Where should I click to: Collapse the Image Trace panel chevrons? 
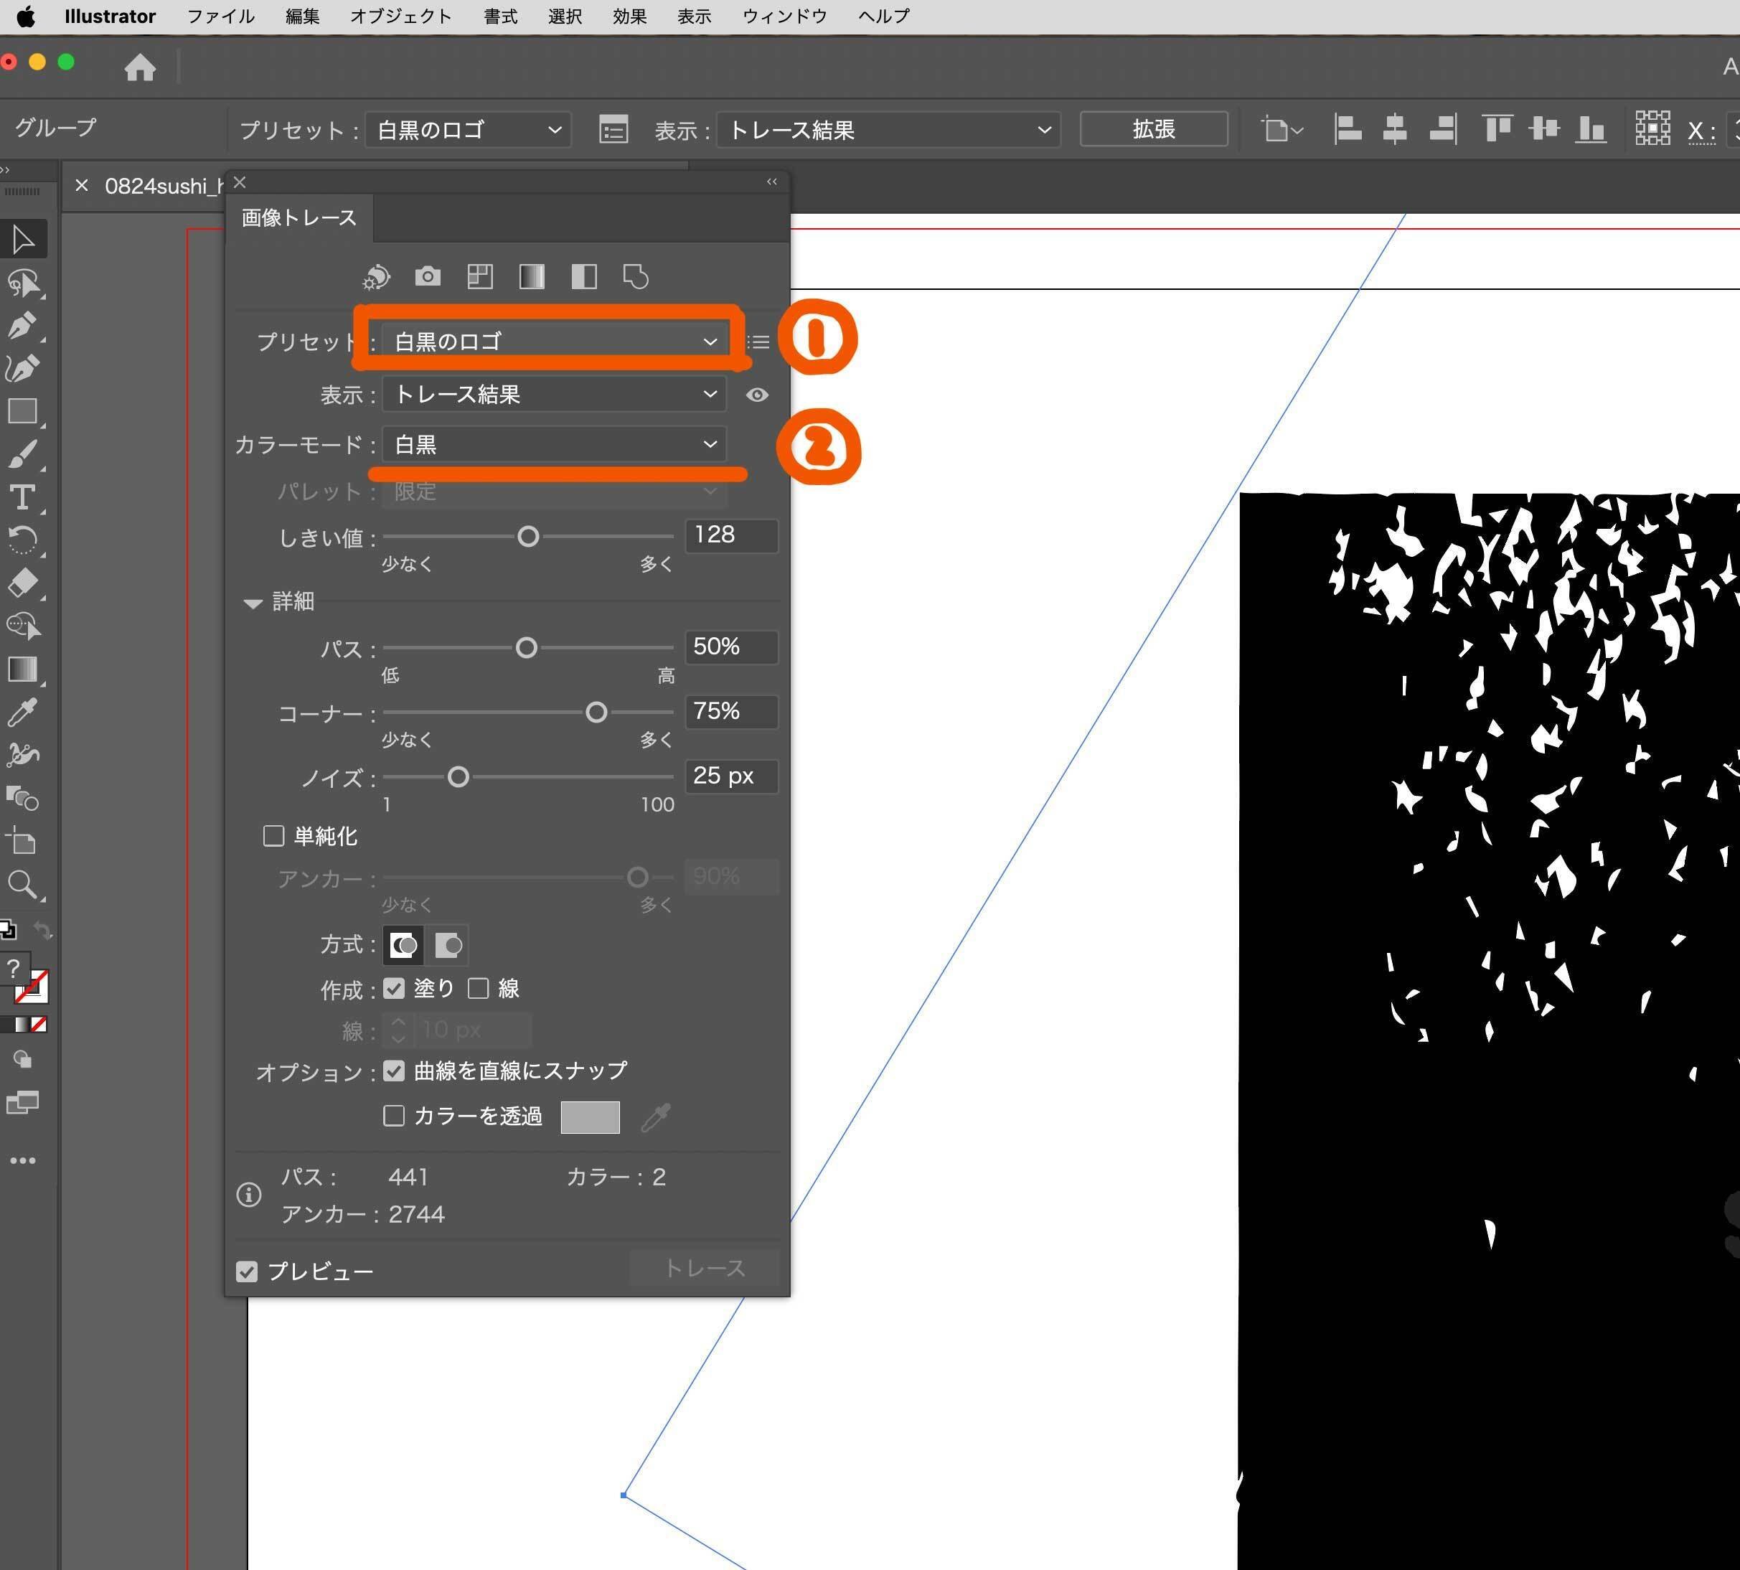click(x=772, y=181)
